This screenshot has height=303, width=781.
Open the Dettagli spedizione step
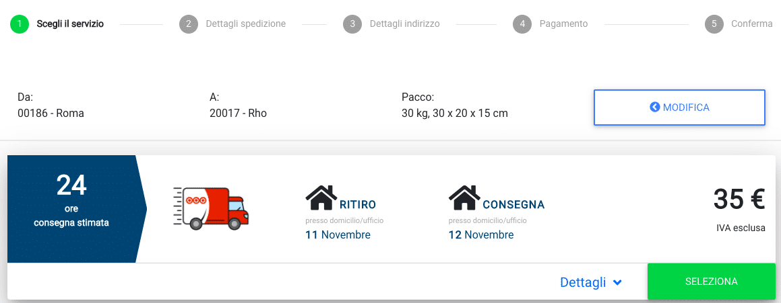click(245, 24)
